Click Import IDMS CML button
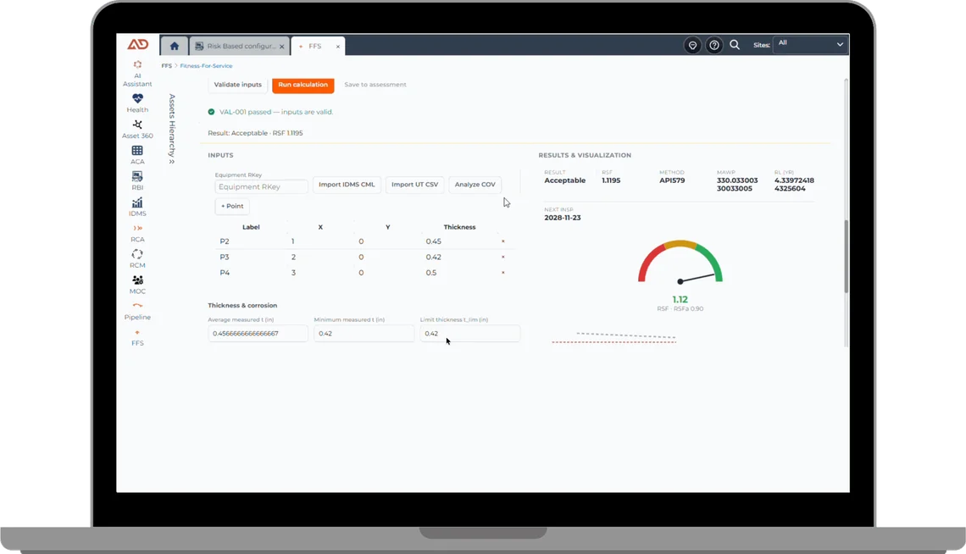966x554 pixels. click(347, 185)
